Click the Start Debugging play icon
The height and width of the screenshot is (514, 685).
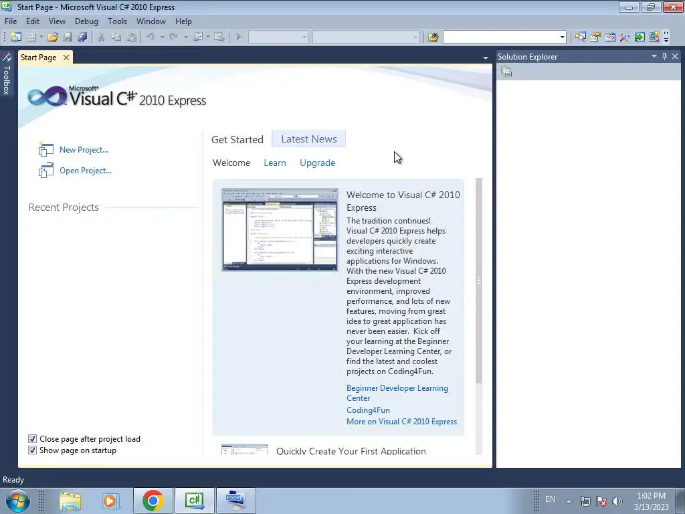point(239,37)
